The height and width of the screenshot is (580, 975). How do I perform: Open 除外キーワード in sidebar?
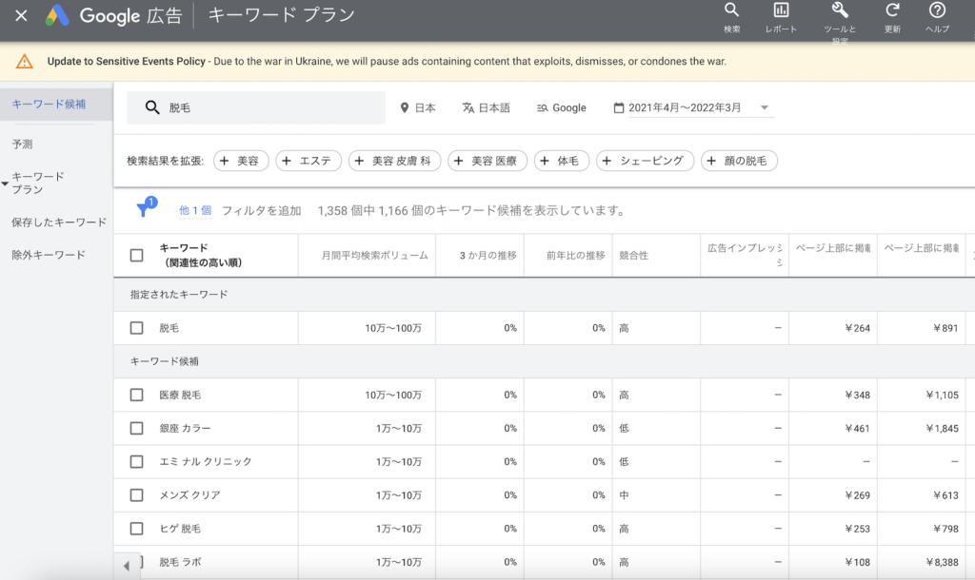click(49, 255)
